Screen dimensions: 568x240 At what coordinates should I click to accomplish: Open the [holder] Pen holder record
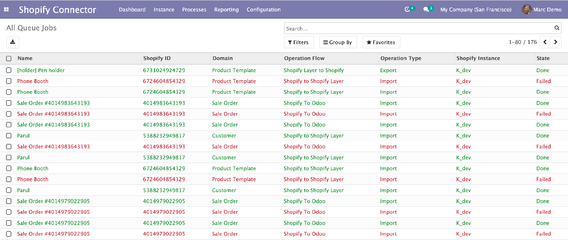(41, 70)
